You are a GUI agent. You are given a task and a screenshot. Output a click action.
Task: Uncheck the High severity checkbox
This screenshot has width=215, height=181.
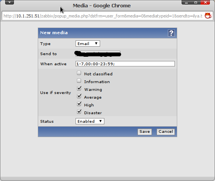click(x=79, y=104)
